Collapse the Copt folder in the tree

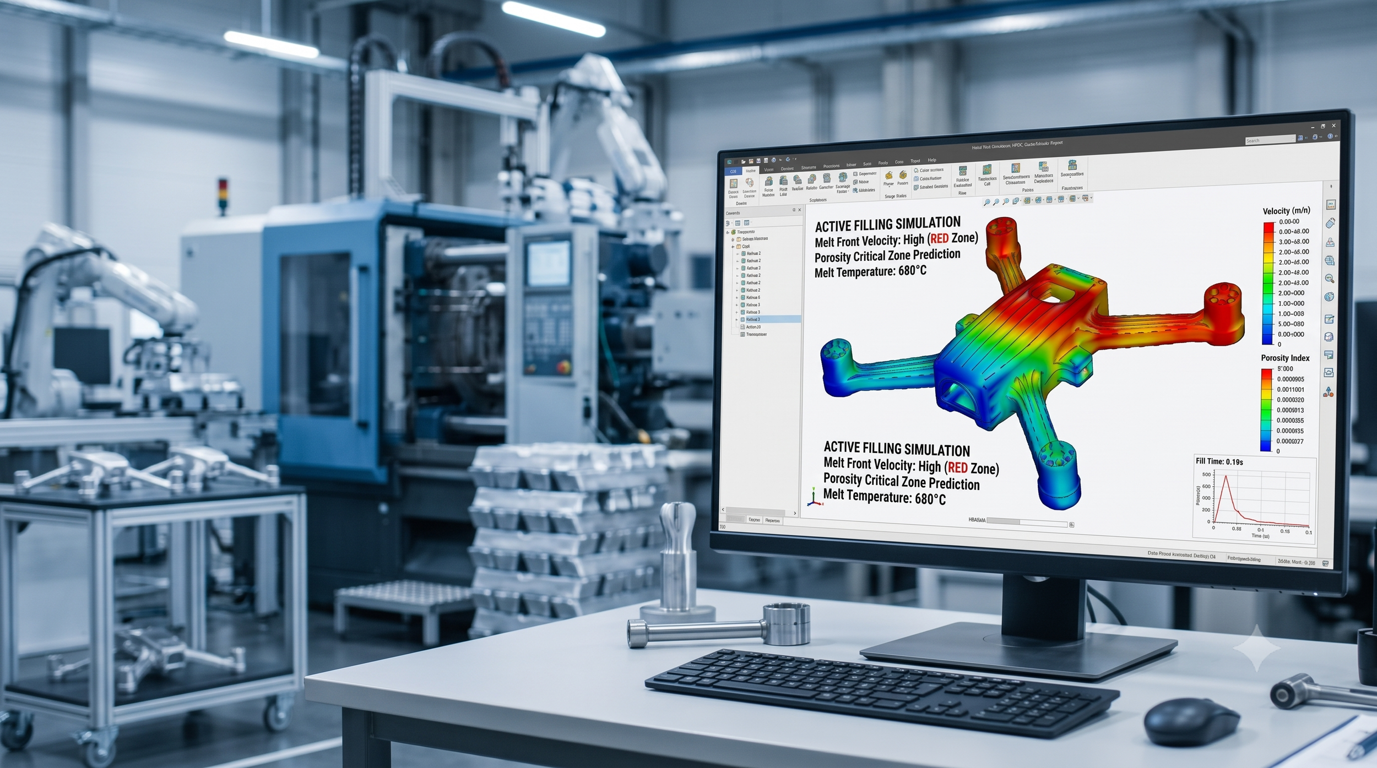point(733,247)
